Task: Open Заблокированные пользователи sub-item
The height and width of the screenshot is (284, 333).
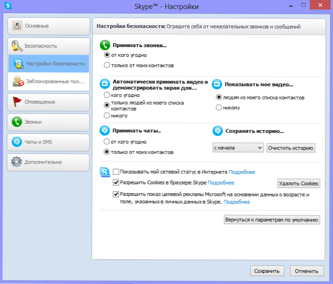Action: point(49,82)
